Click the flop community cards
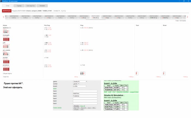Screen dimensions: 191x118 83,73
